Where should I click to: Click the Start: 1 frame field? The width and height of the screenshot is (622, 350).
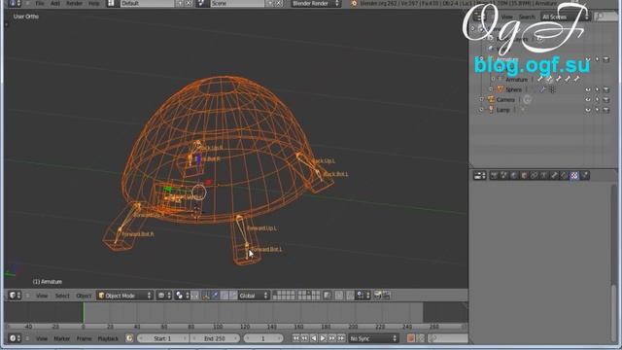[x=162, y=338]
